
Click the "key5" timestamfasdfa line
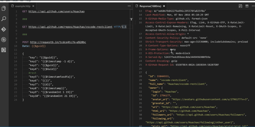click(x=52, y=77)
